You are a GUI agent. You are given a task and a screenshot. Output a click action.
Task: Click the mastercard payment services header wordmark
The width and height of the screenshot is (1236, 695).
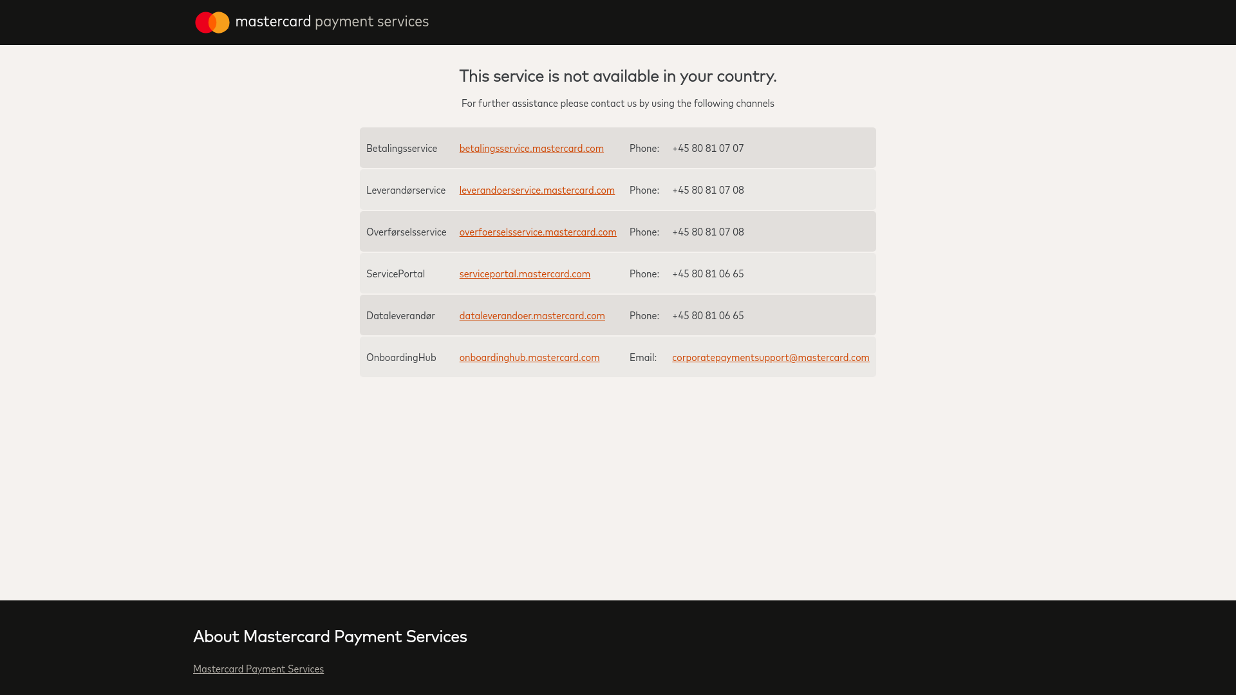tap(332, 22)
